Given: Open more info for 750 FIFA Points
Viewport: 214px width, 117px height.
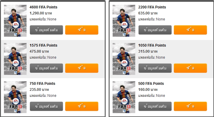Looking at the screenshot, I should pyautogui.click(x=46, y=106).
